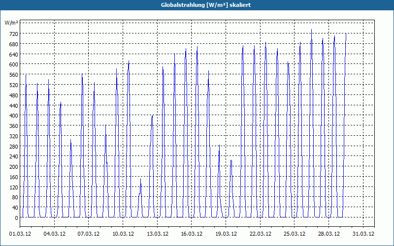Select the 31.03.12 date label
The image size is (394, 246).
click(x=363, y=234)
